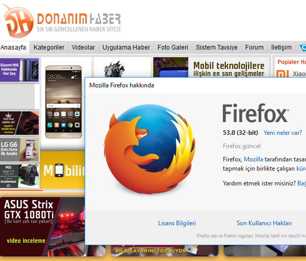Open the Anasayfa tab
Viewport: 306px width, 261px height.
coord(13,48)
